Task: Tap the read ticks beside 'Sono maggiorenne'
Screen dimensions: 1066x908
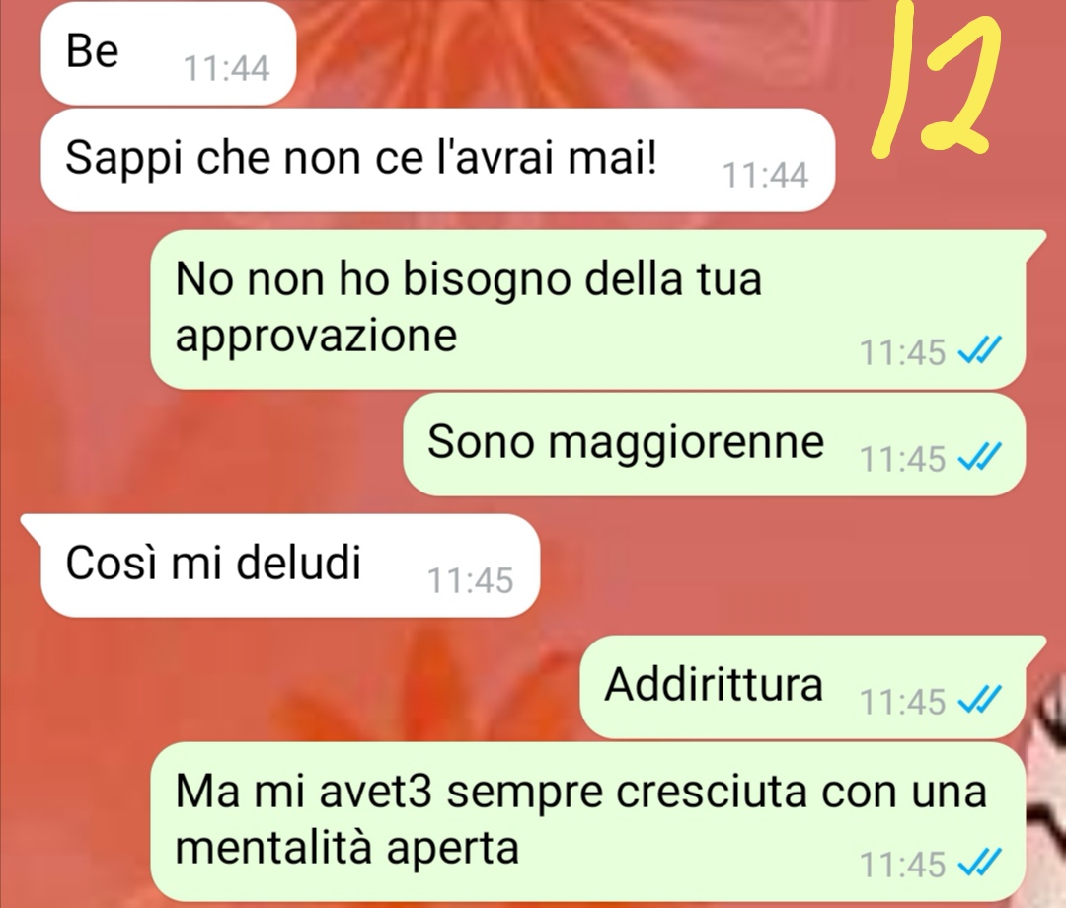Action: (979, 457)
